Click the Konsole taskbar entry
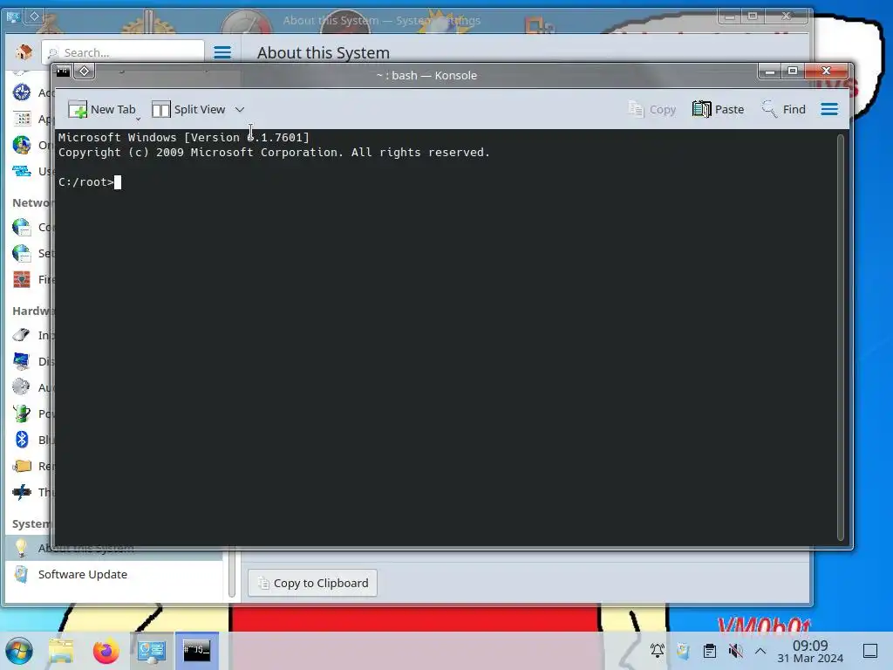Screen dimensions: 893x670 [196, 651]
